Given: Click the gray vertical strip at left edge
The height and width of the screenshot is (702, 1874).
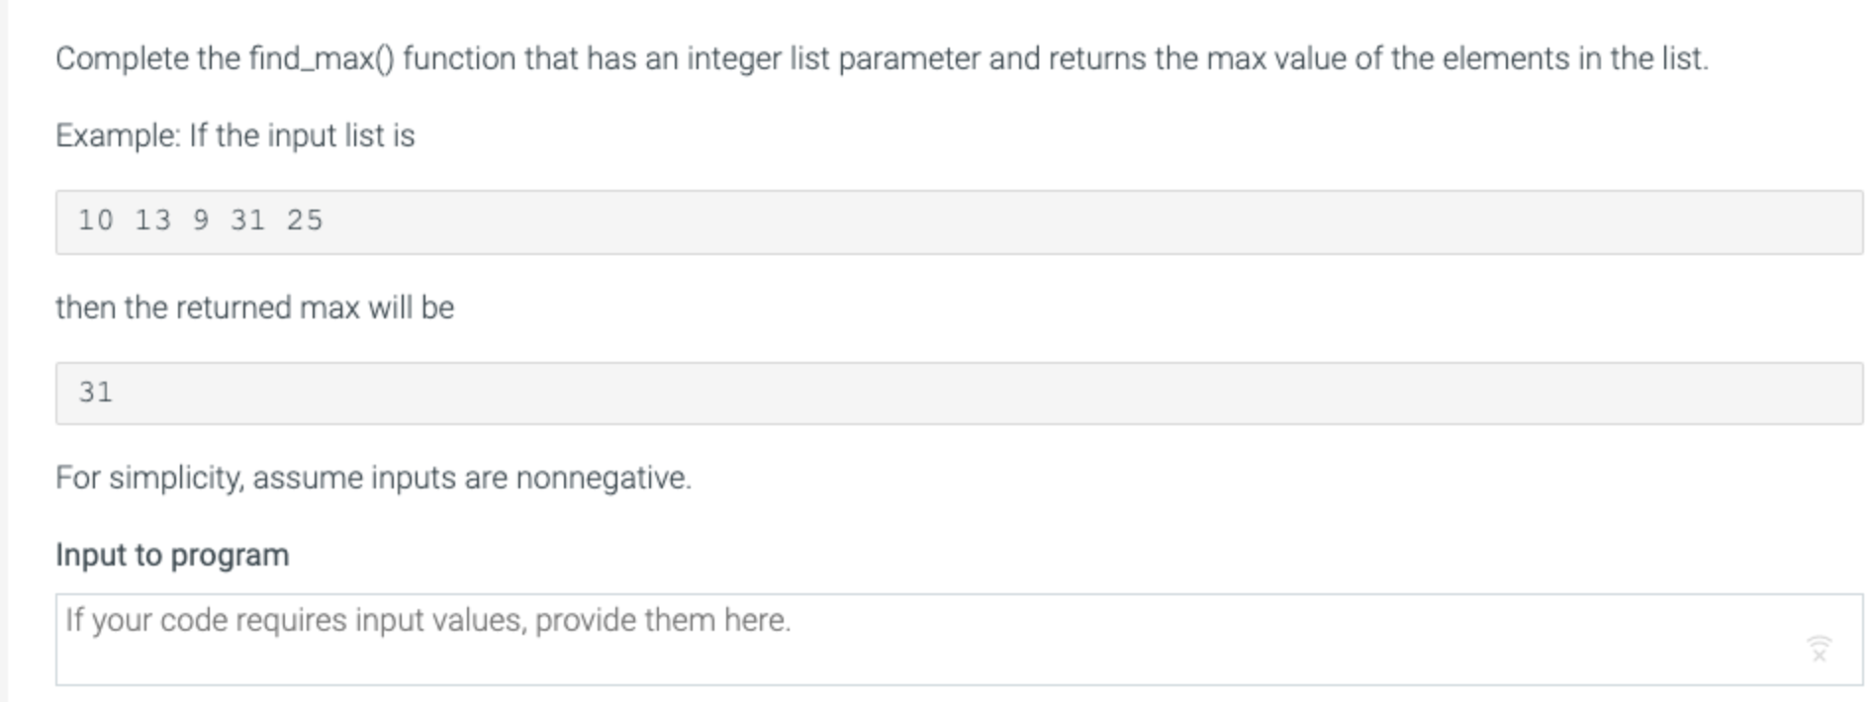Looking at the screenshot, I should 4,351.
